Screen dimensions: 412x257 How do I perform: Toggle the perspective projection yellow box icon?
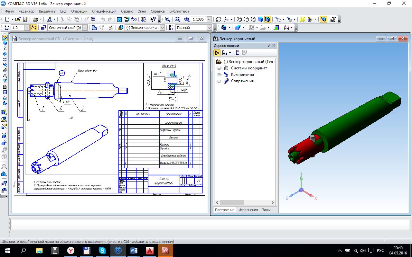pos(303,19)
